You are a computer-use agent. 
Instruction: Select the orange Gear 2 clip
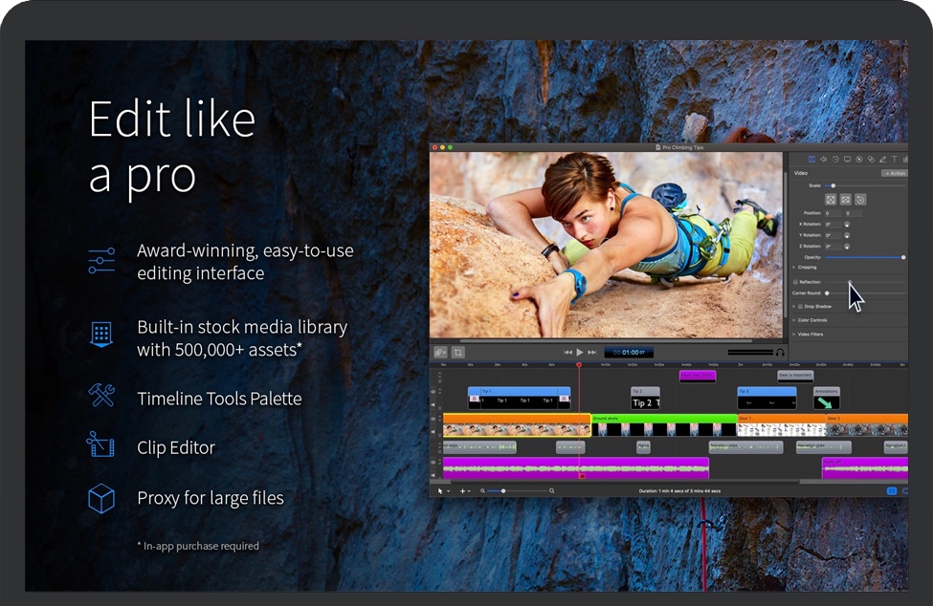pyautogui.click(x=867, y=425)
